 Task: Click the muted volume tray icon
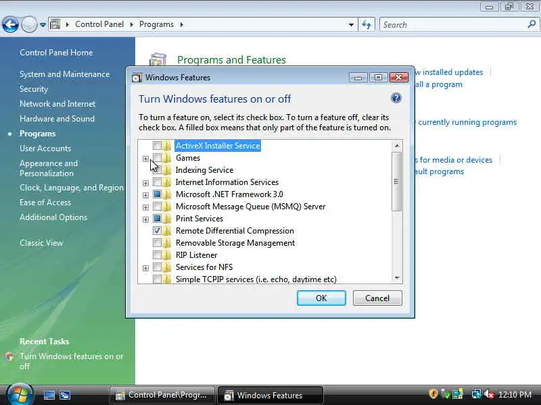point(489,394)
